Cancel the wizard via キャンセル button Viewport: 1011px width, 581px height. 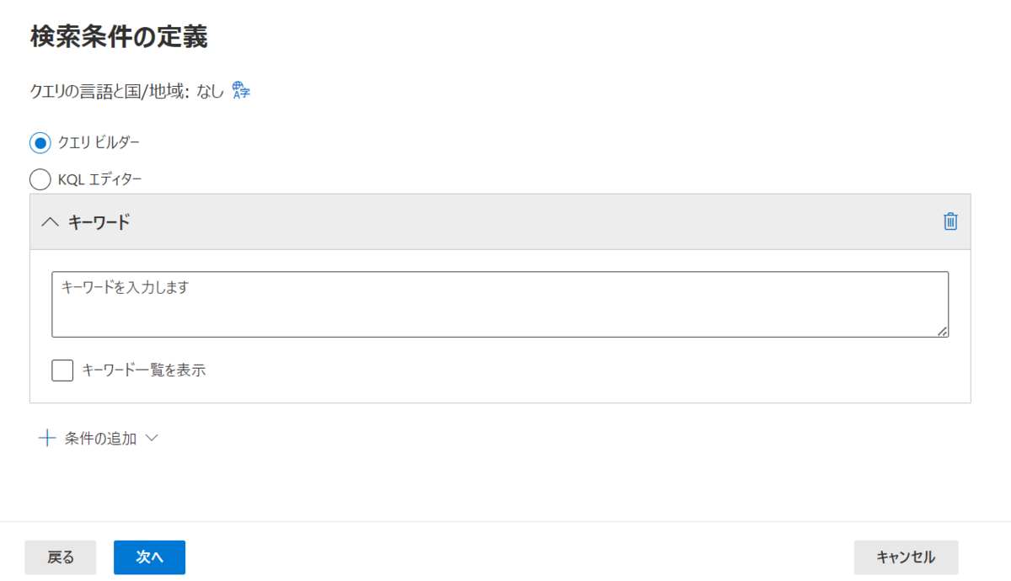[906, 557]
